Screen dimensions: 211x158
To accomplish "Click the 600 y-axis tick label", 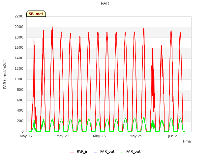I will coord(20,100).
